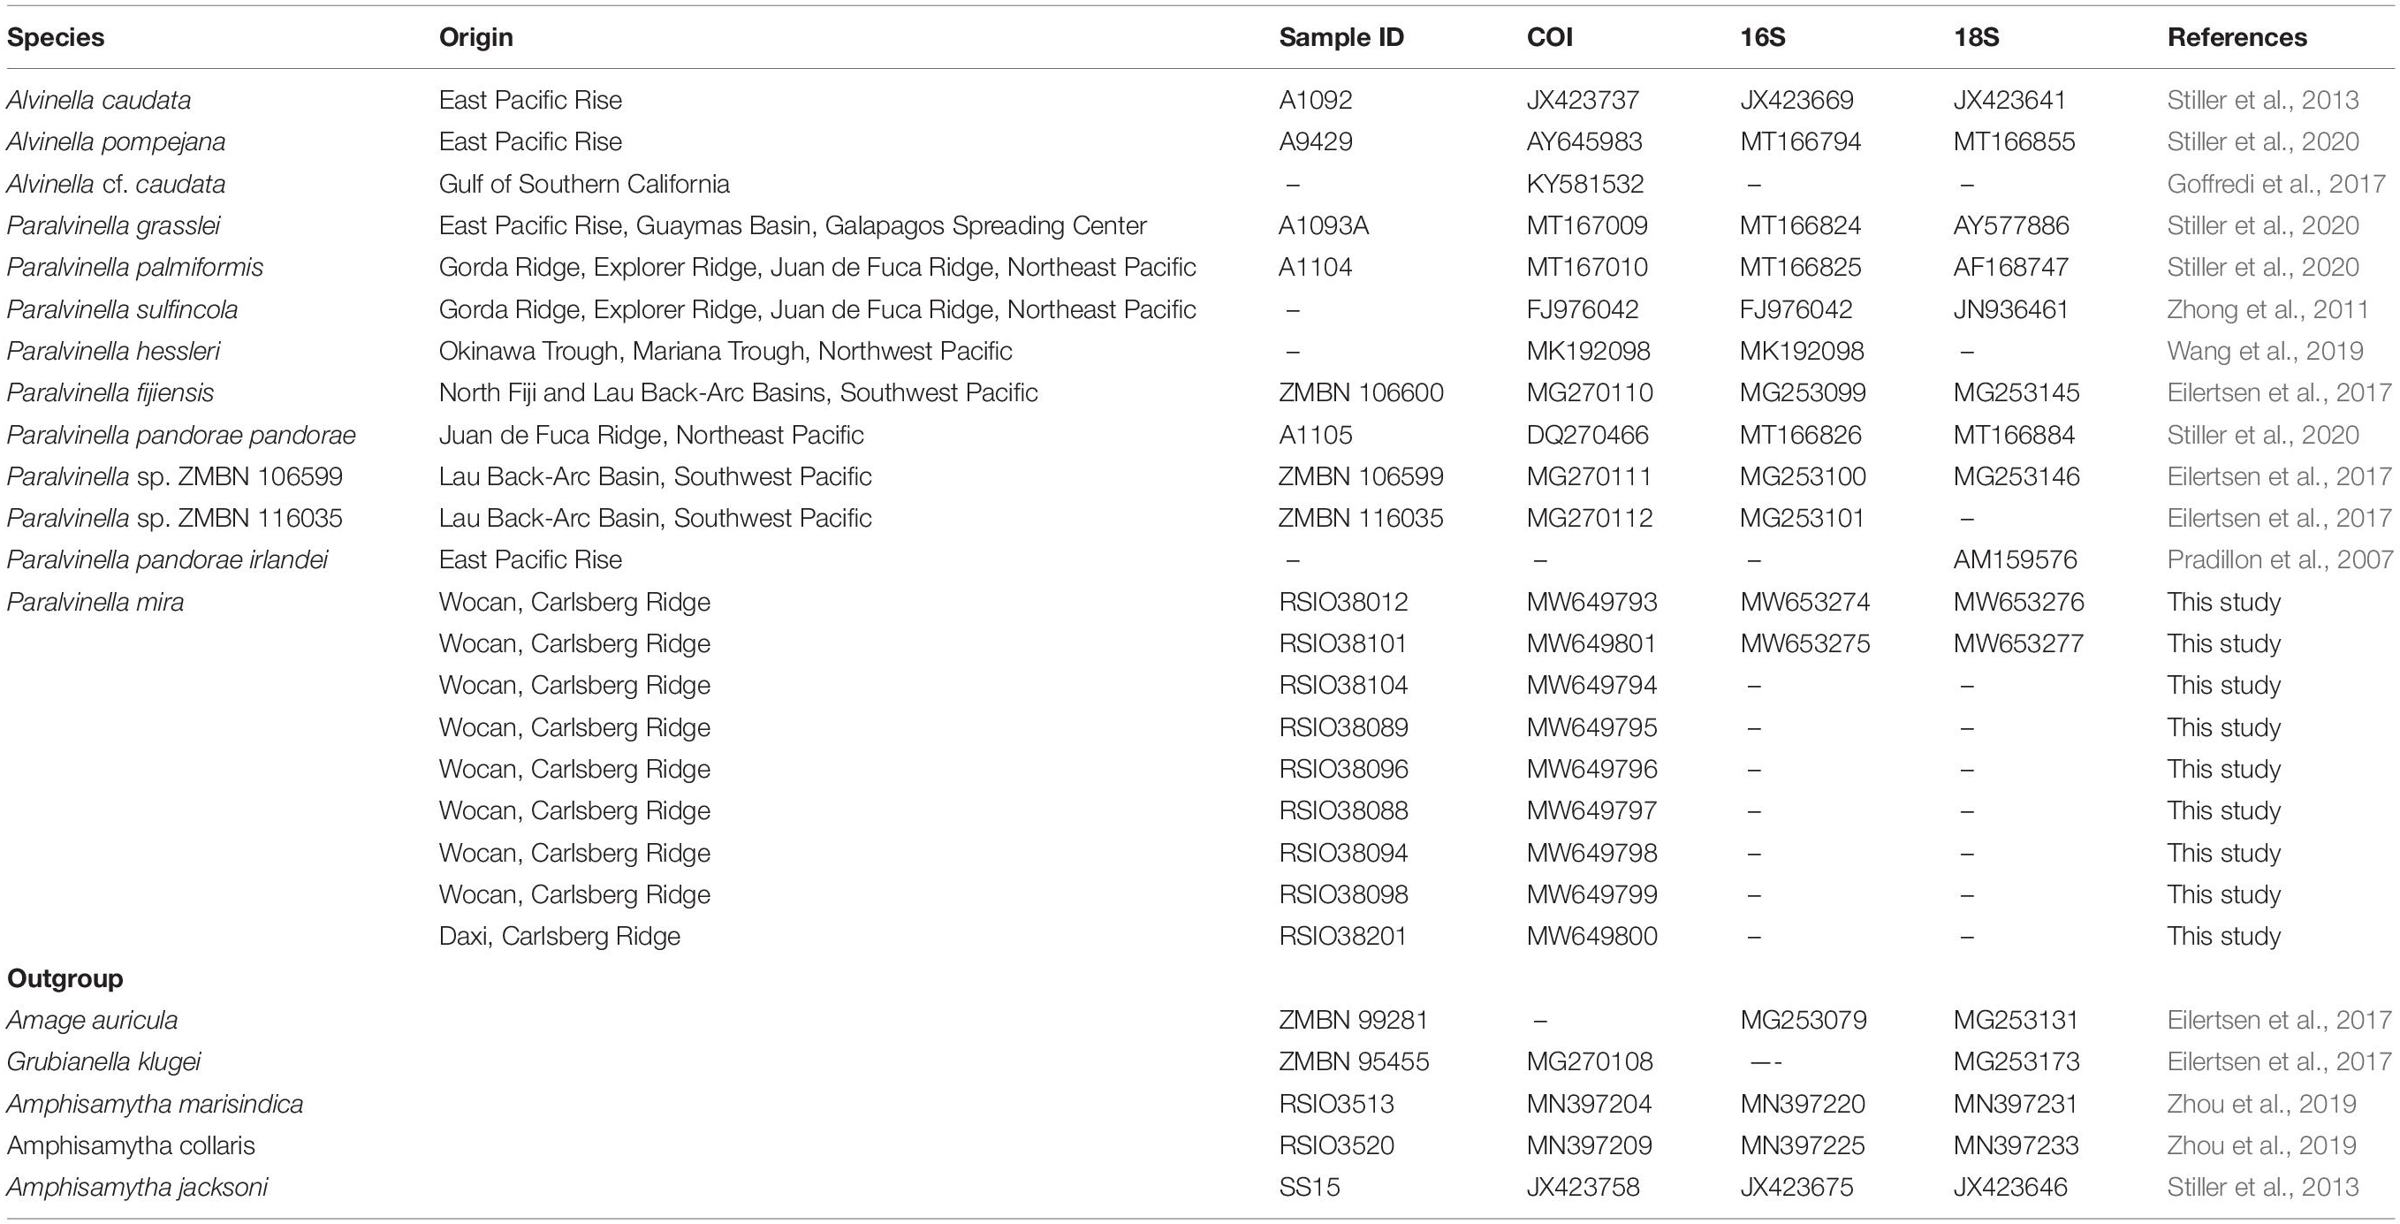Select COI accession DQ270466
The height and width of the screenshot is (1224, 2400).
pyautogui.click(x=1587, y=435)
